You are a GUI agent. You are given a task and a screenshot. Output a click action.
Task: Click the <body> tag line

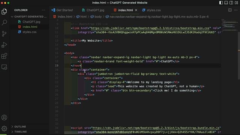pos(69,53)
